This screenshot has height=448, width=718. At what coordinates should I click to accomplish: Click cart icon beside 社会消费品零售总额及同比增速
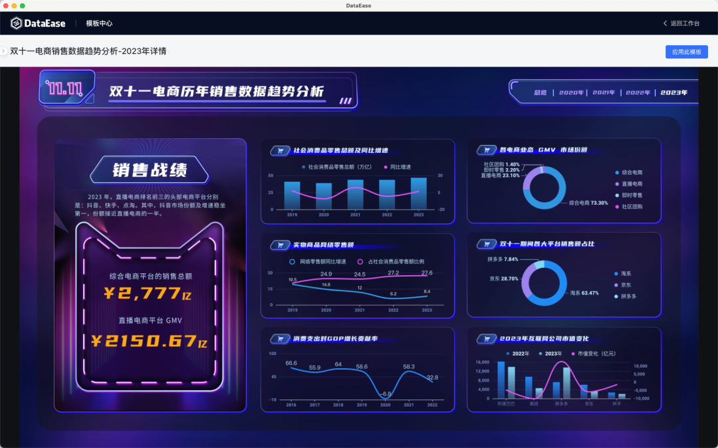coord(281,151)
